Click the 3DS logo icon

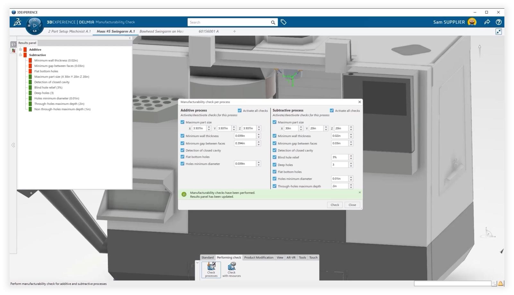(x=17, y=22)
